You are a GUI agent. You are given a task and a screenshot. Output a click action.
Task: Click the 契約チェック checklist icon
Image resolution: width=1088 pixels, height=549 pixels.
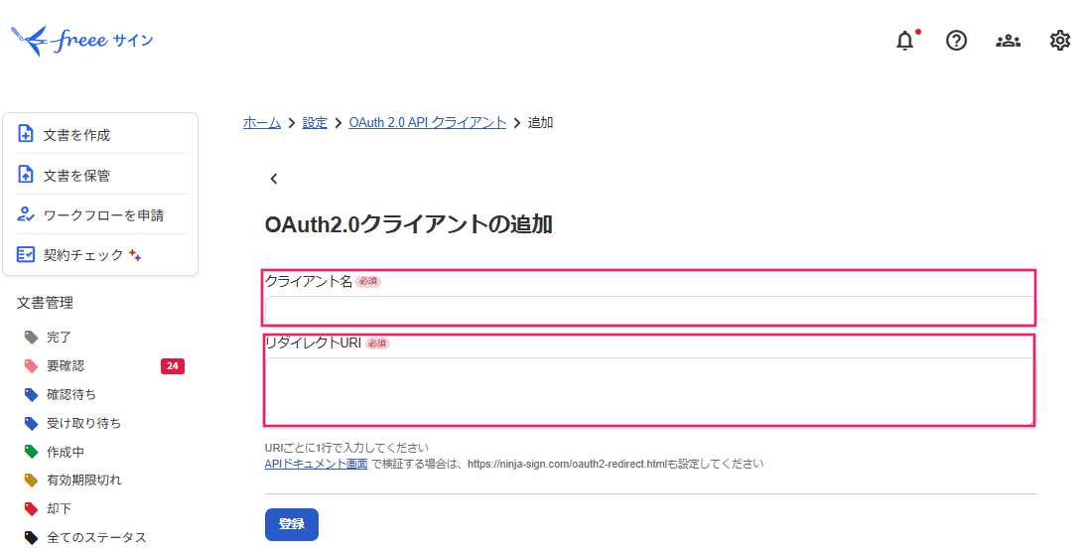click(26, 255)
